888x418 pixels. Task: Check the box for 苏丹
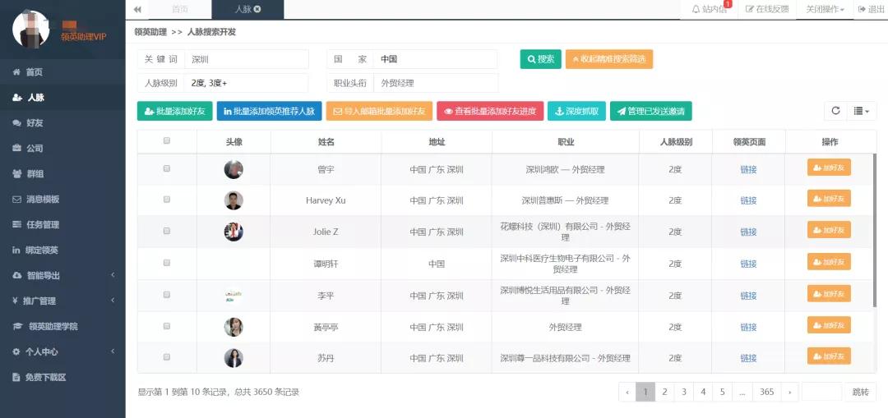coord(166,357)
